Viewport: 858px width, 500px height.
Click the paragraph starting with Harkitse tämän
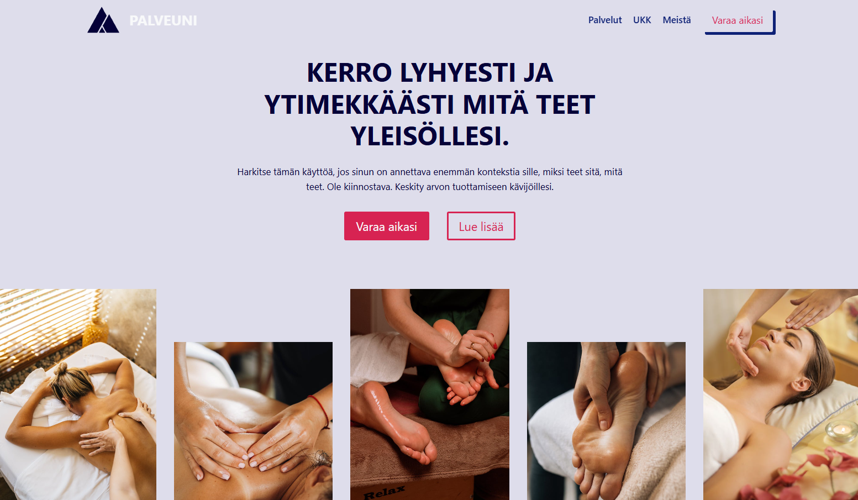click(430, 180)
